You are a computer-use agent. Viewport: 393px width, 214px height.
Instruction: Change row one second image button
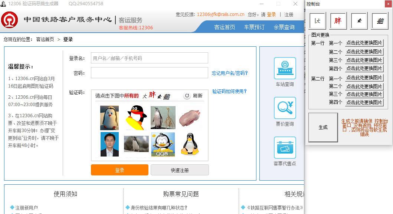pyautogui.click(x=364, y=52)
